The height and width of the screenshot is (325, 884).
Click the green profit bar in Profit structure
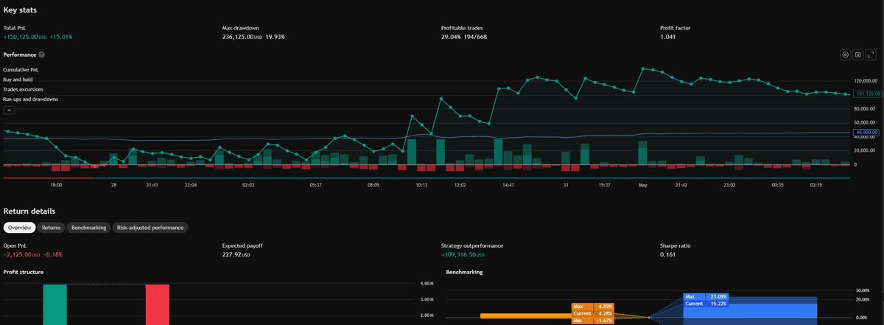pyautogui.click(x=55, y=304)
